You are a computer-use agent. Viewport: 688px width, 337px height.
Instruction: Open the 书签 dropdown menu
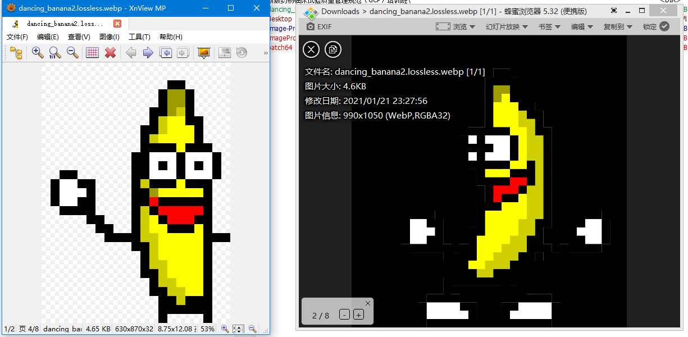pos(549,26)
